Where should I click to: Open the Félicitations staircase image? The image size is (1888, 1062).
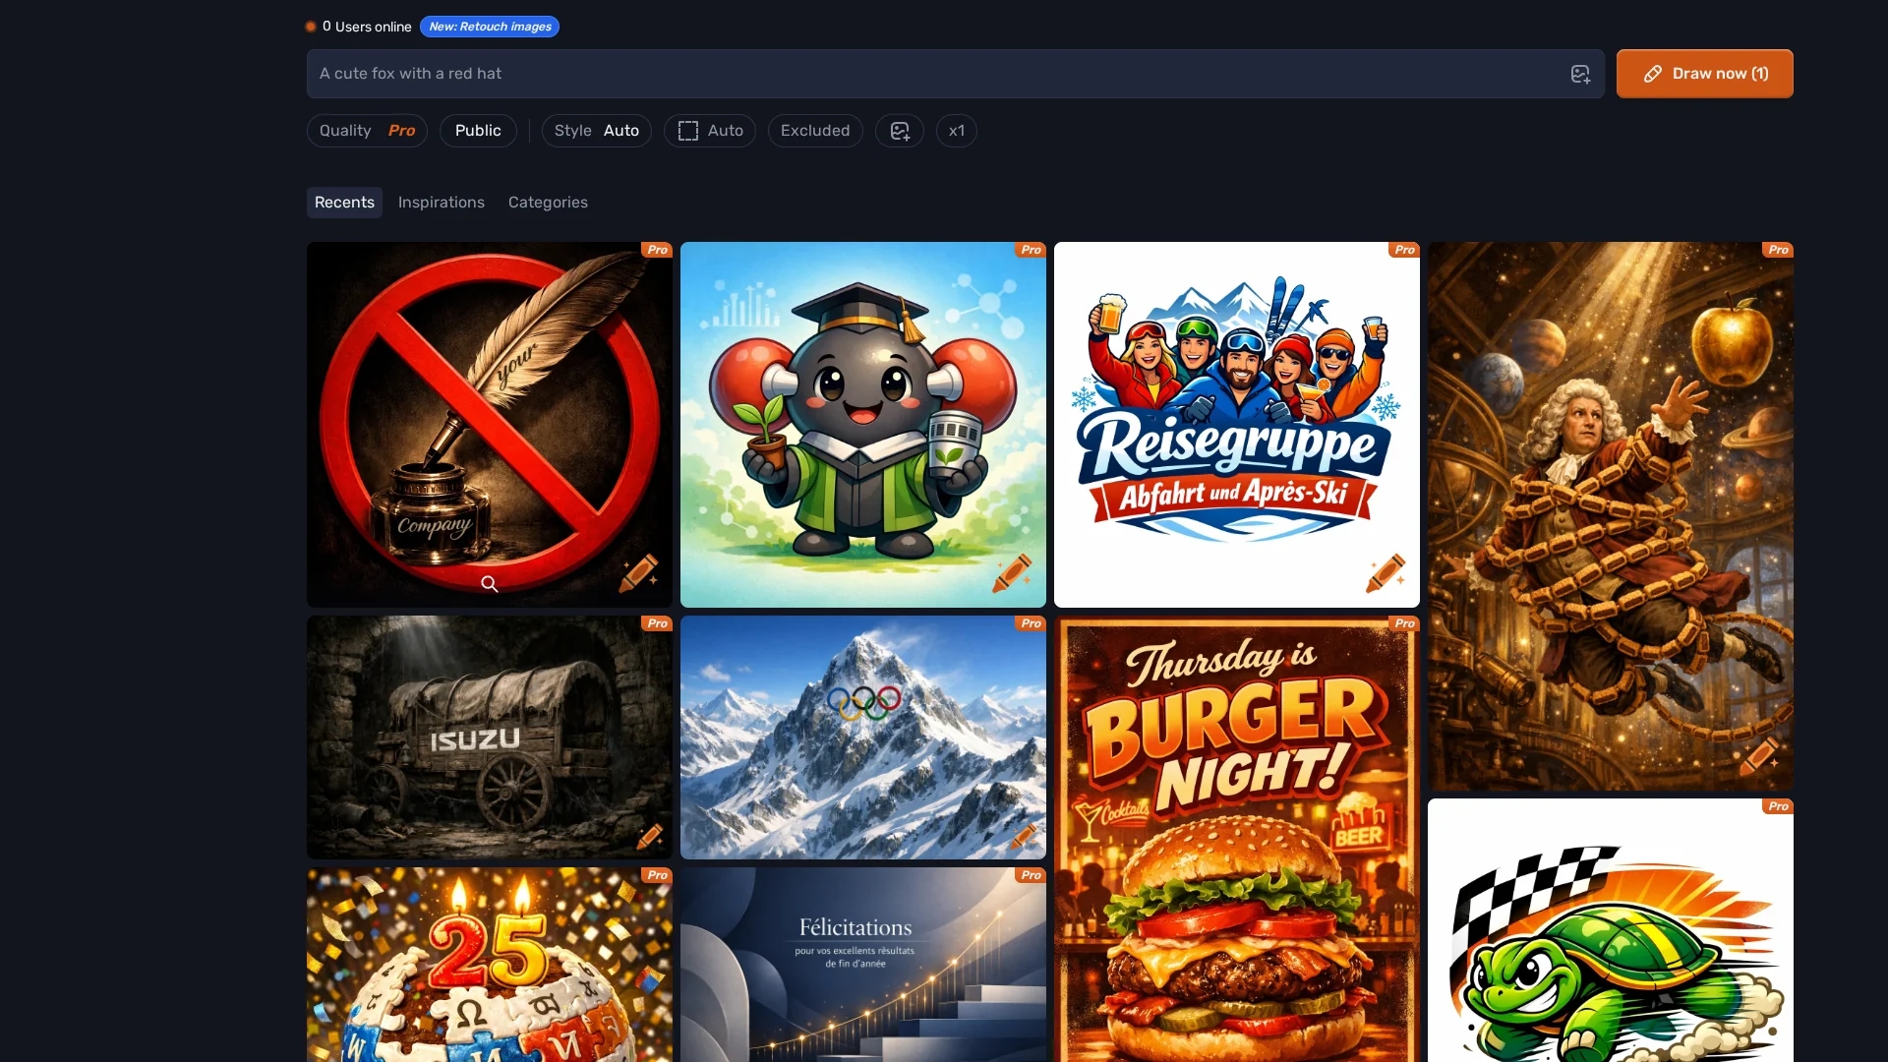tap(863, 965)
